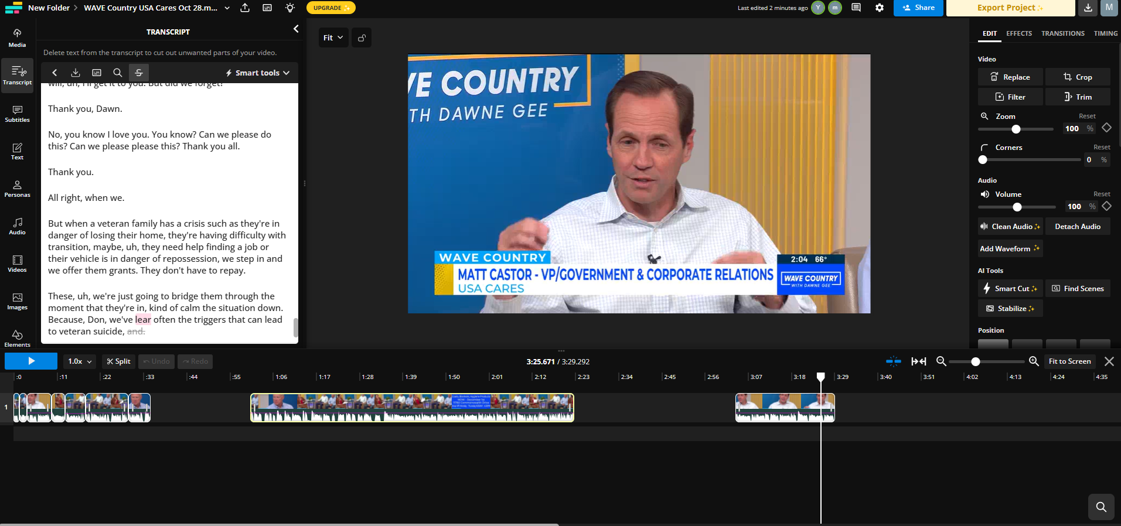Click the lightbulb tips icon
The height and width of the screenshot is (526, 1121).
click(290, 8)
